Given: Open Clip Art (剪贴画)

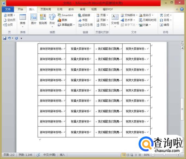Looking at the screenshot, I should coord(43,19).
